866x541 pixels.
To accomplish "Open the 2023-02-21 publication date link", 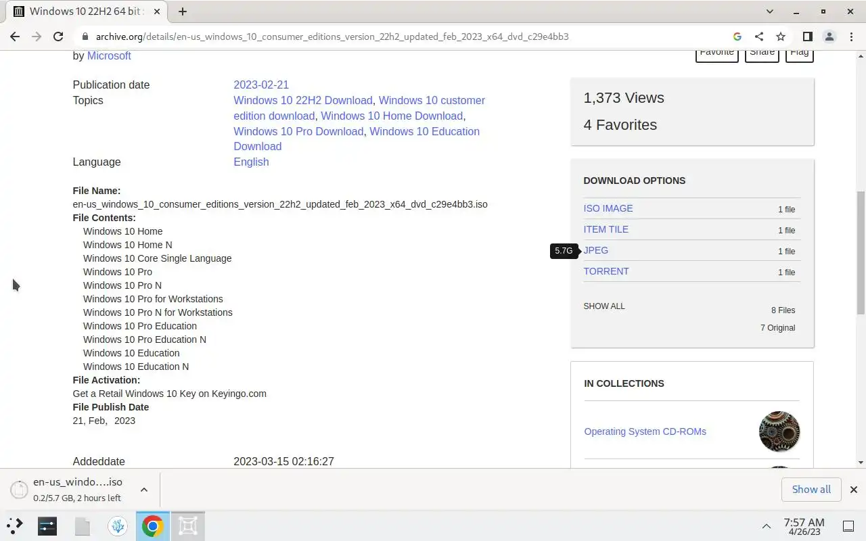I will point(261,85).
